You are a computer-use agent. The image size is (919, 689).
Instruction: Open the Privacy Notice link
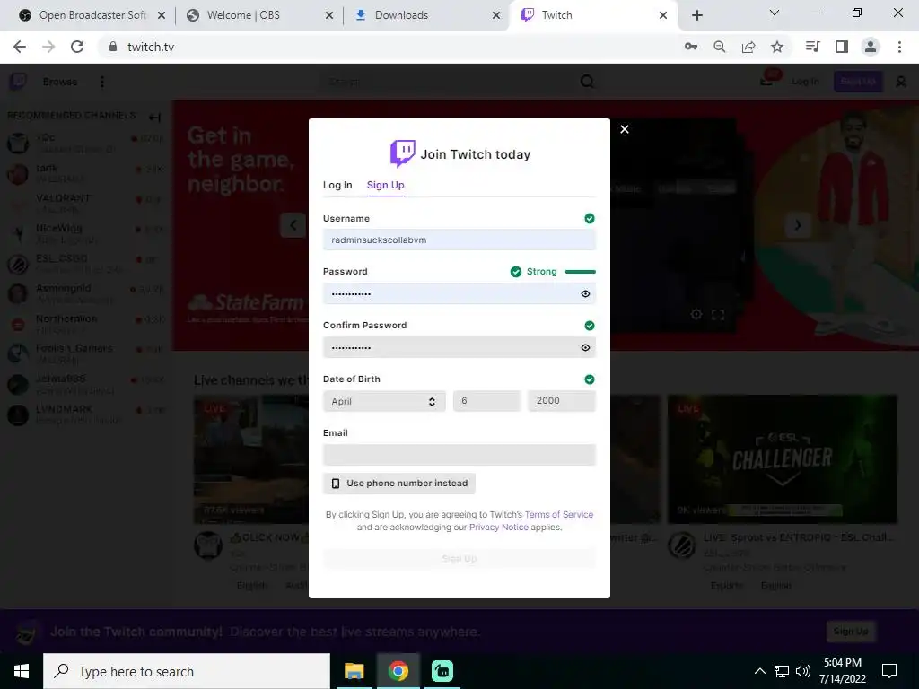tap(498, 528)
